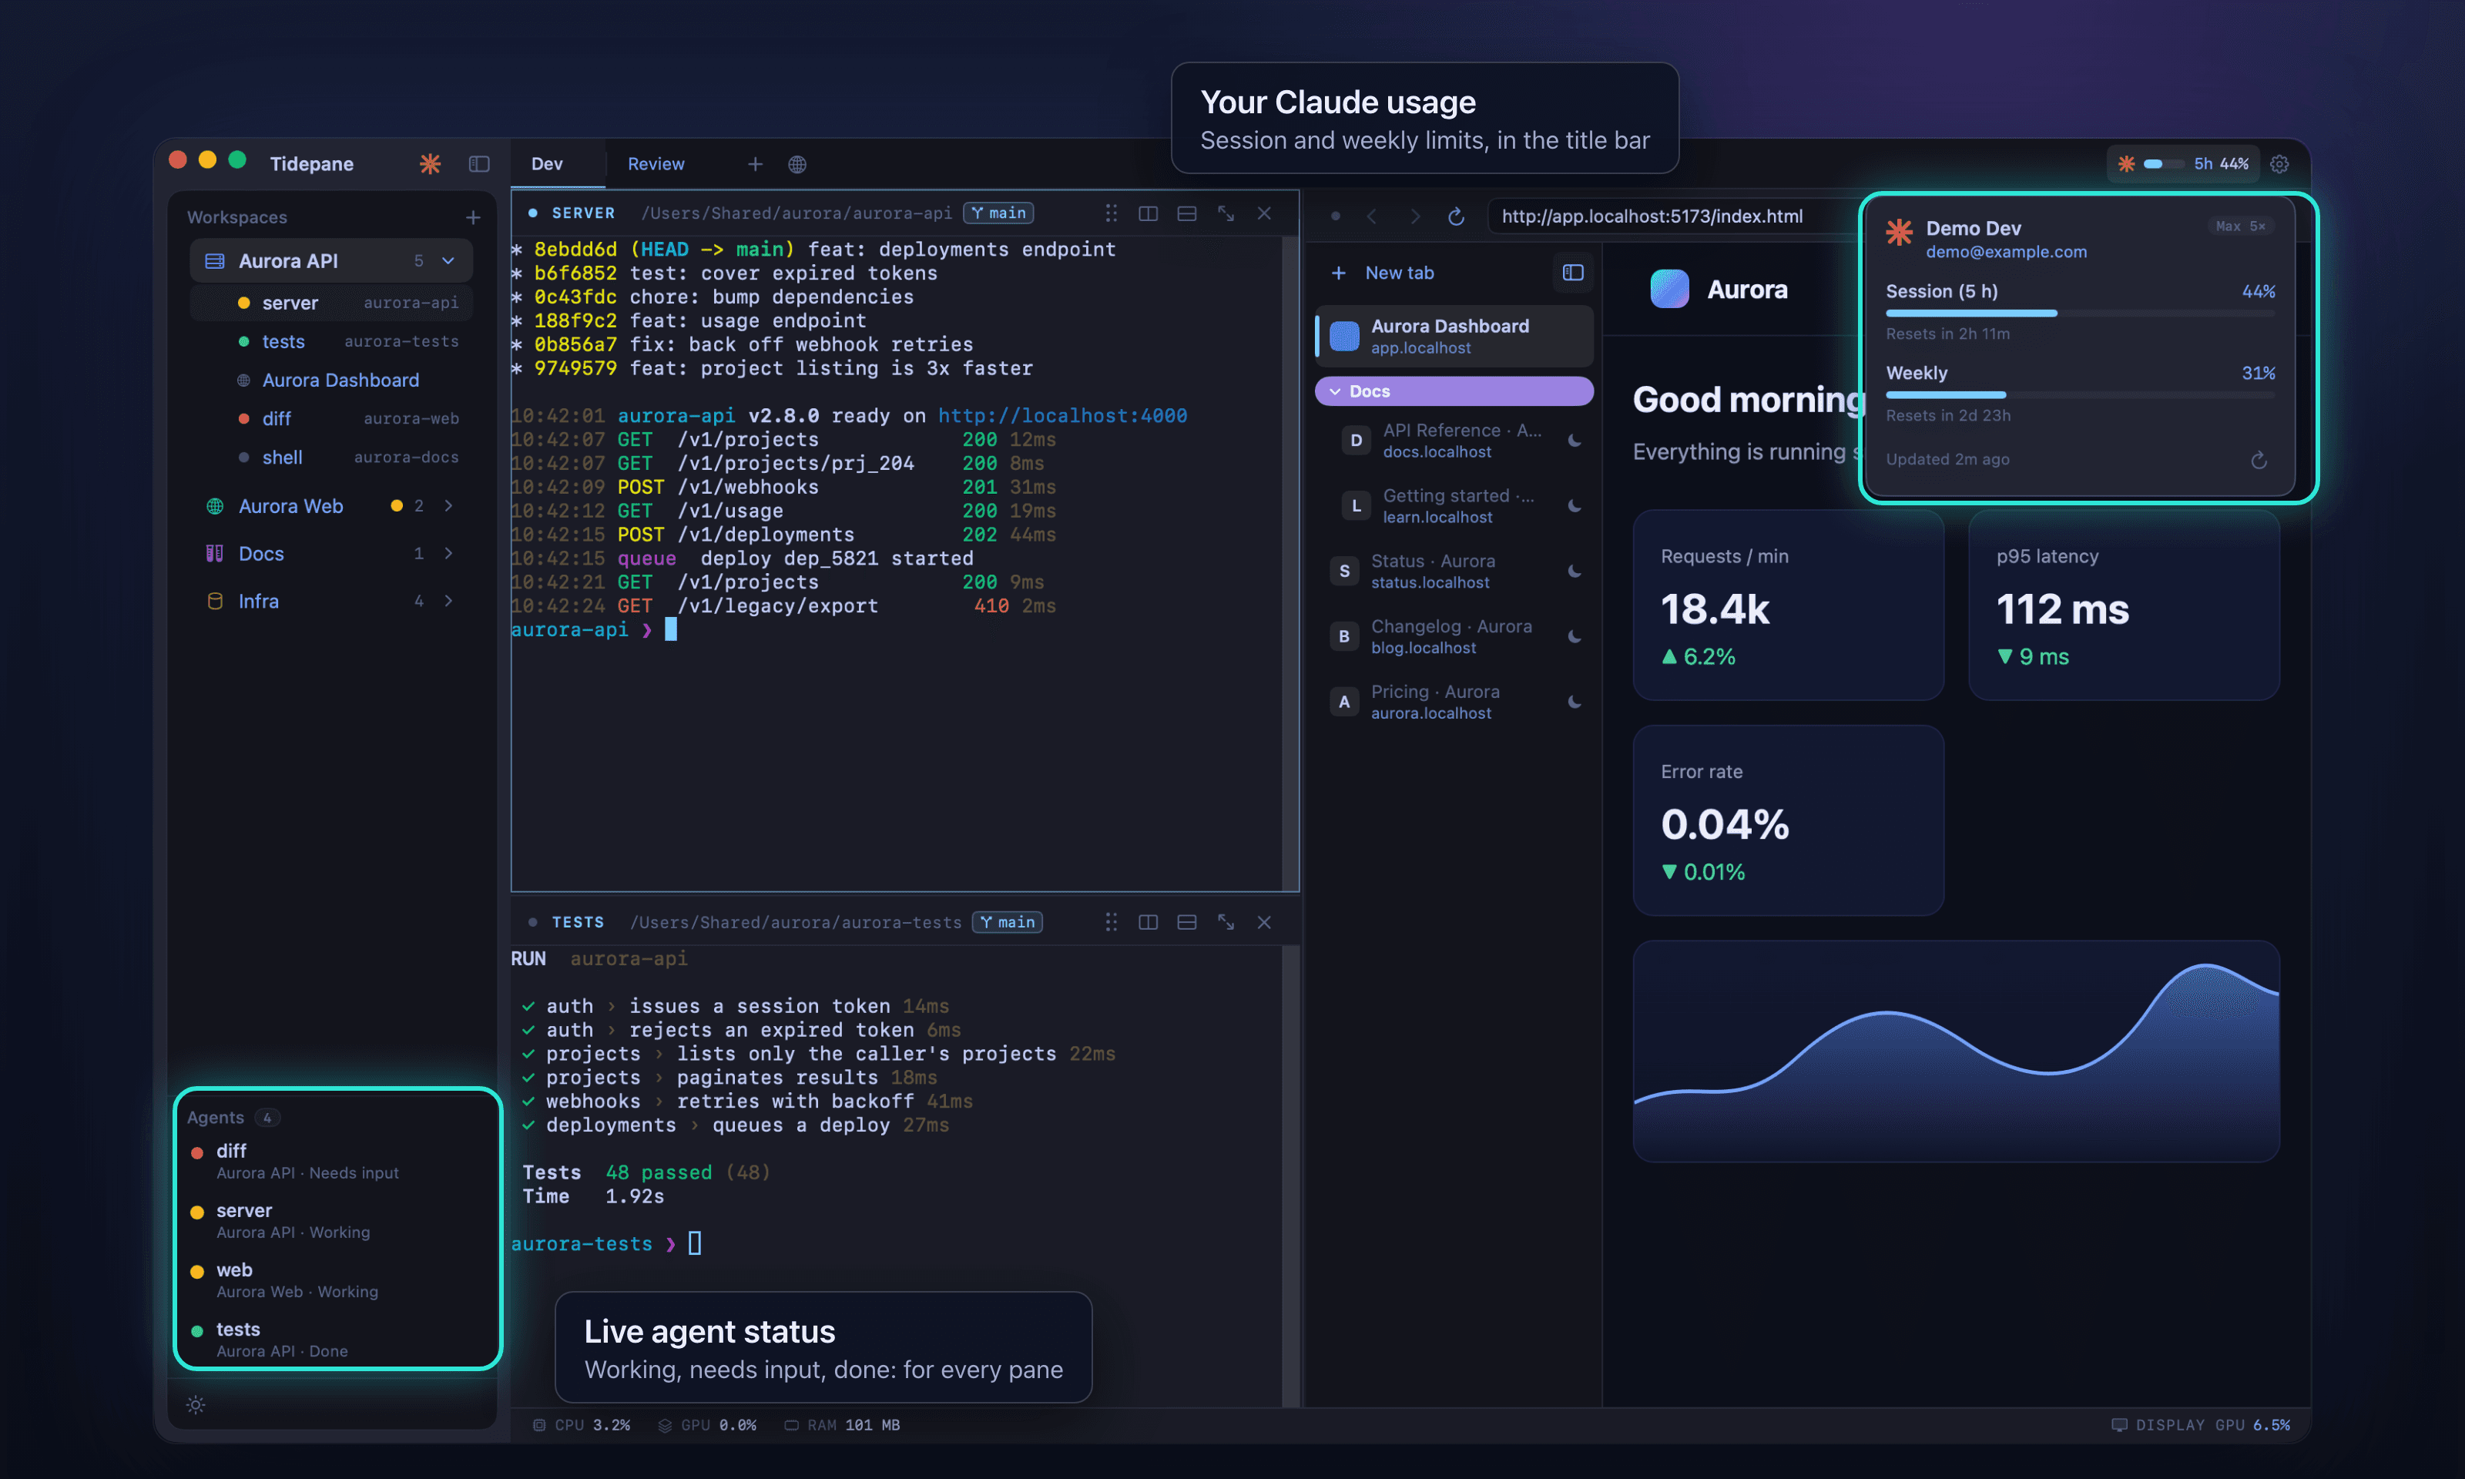The width and height of the screenshot is (2465, 1479).
Task: Select the shell aurora-docs pane
Action: (332, 458)
